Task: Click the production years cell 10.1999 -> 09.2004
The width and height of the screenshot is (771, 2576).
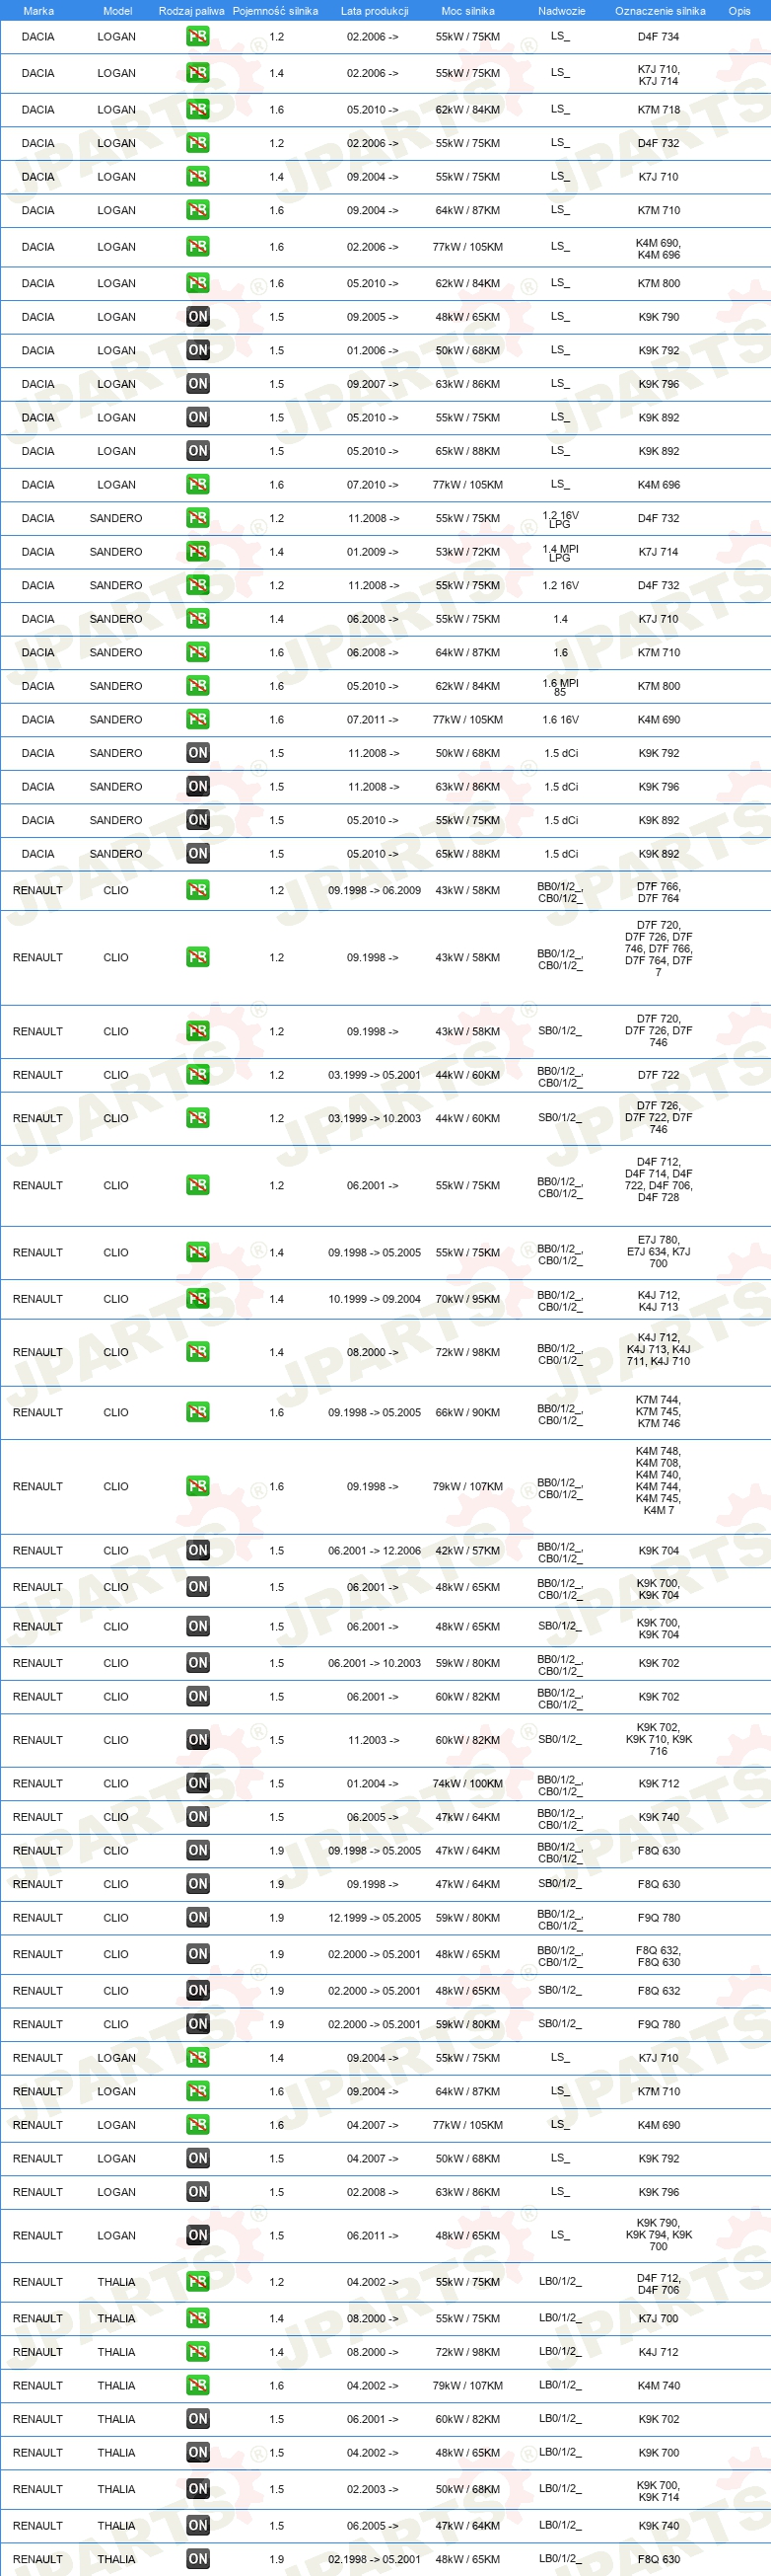Action: point(375,1299)
